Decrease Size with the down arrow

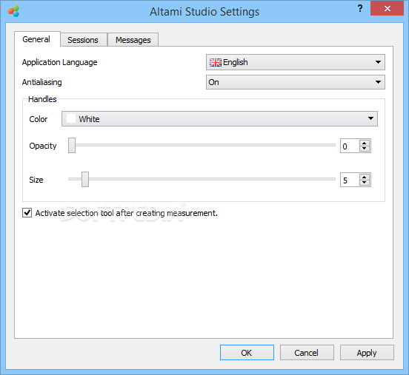(365, 183)
